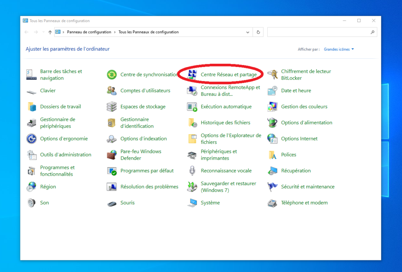Click the title bar Control Panel icon
The height and width of the screenshot is (272, 402).
[25, 21]
